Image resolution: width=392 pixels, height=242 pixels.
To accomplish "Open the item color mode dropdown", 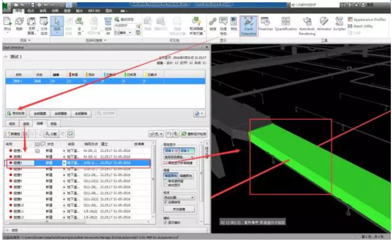I will [179, 157].
